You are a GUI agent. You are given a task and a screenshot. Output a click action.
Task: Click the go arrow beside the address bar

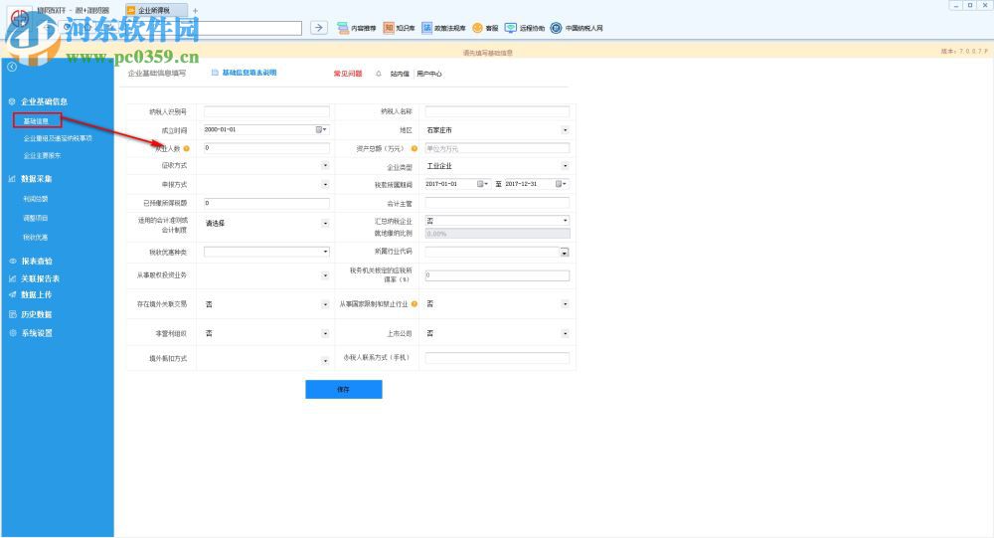pos(319,27)
